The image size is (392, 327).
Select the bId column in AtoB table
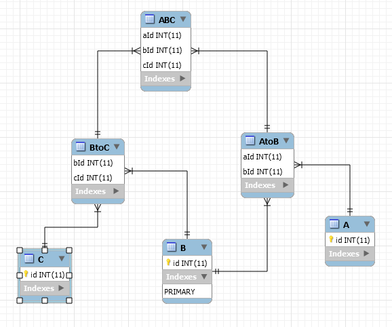click(x=267, y=172)
